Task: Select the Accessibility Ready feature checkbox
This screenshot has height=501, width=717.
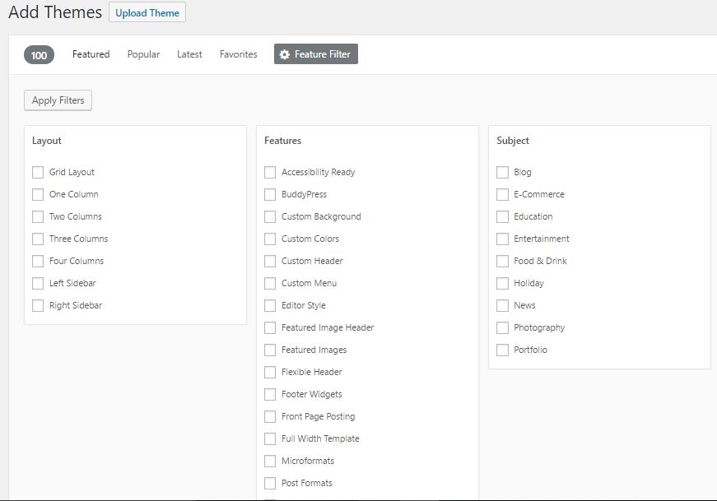Action: [270, 172]
